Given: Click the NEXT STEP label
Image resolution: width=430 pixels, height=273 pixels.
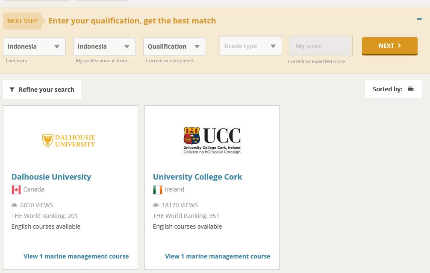Looking at the screenshot, I should pos(23,21).
